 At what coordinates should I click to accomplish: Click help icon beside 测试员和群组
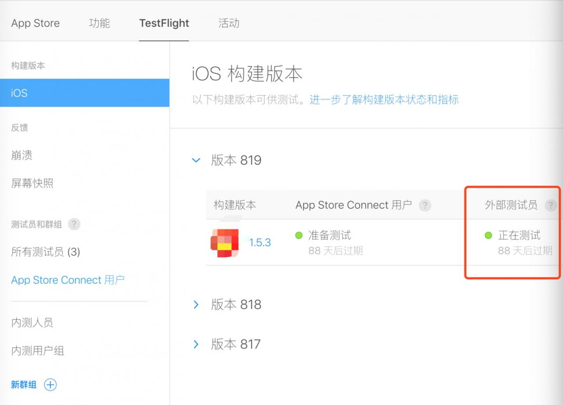point(74,224)
